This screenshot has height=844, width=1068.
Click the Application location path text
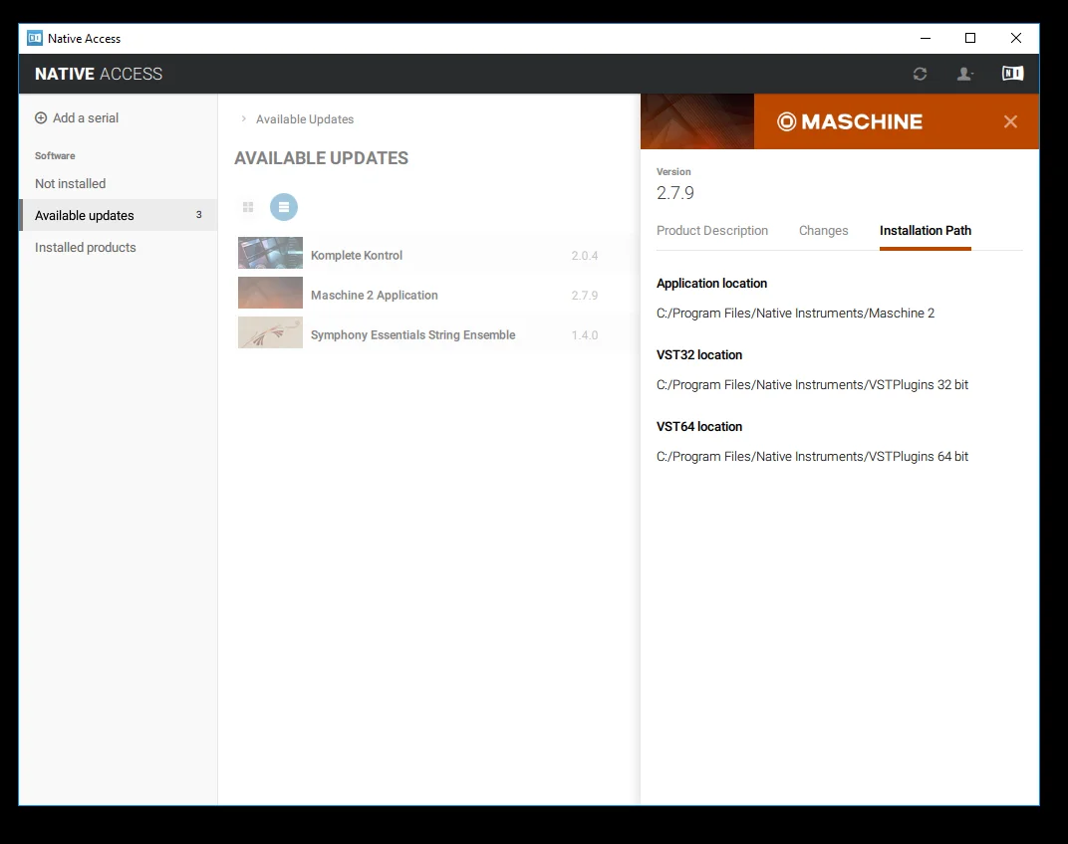(x=796, y=314)
